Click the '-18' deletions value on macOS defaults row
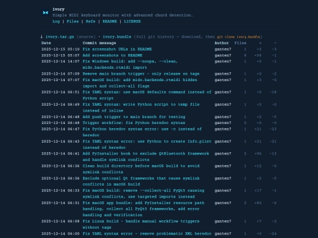This screenshot has width=318, height=238. coord(273,92)
